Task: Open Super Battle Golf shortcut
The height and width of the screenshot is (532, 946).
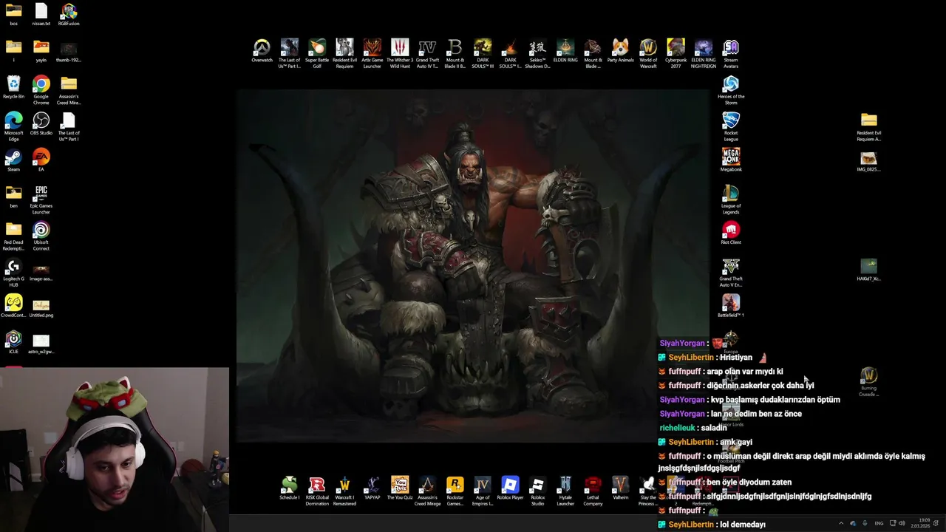Action: [x=317, y=54]
